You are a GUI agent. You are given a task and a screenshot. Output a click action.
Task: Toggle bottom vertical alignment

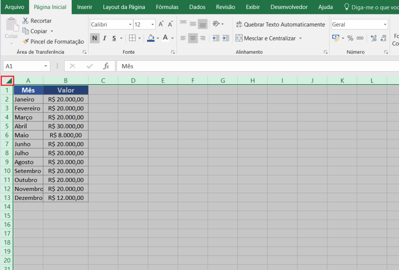(x=203, y=25)
